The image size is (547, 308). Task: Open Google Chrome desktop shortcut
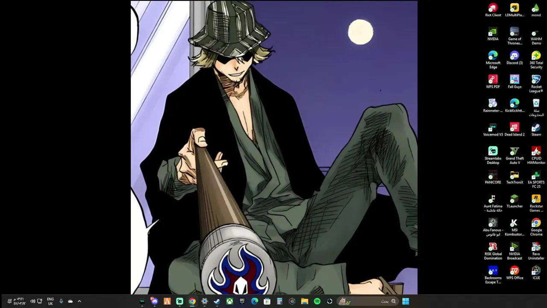point(536,228)
